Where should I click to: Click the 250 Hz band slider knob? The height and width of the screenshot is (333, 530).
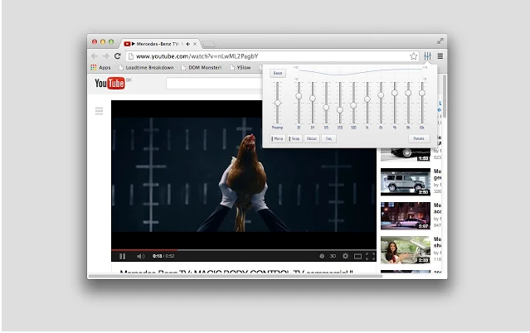340,110
